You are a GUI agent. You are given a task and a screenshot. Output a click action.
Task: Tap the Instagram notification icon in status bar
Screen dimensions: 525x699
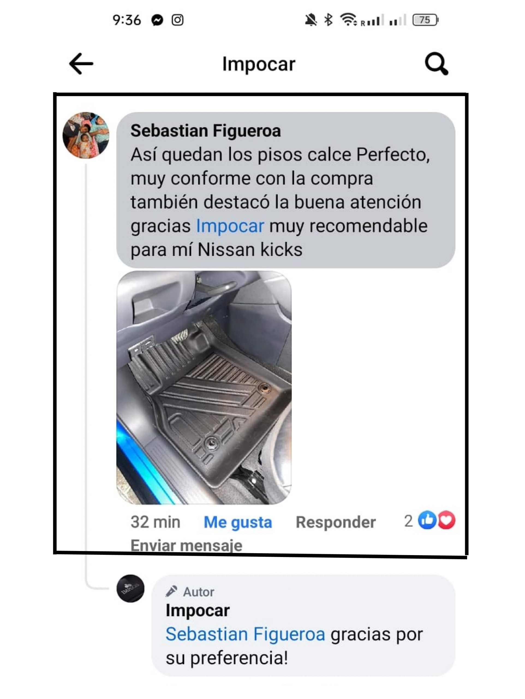tap(178, 20)
